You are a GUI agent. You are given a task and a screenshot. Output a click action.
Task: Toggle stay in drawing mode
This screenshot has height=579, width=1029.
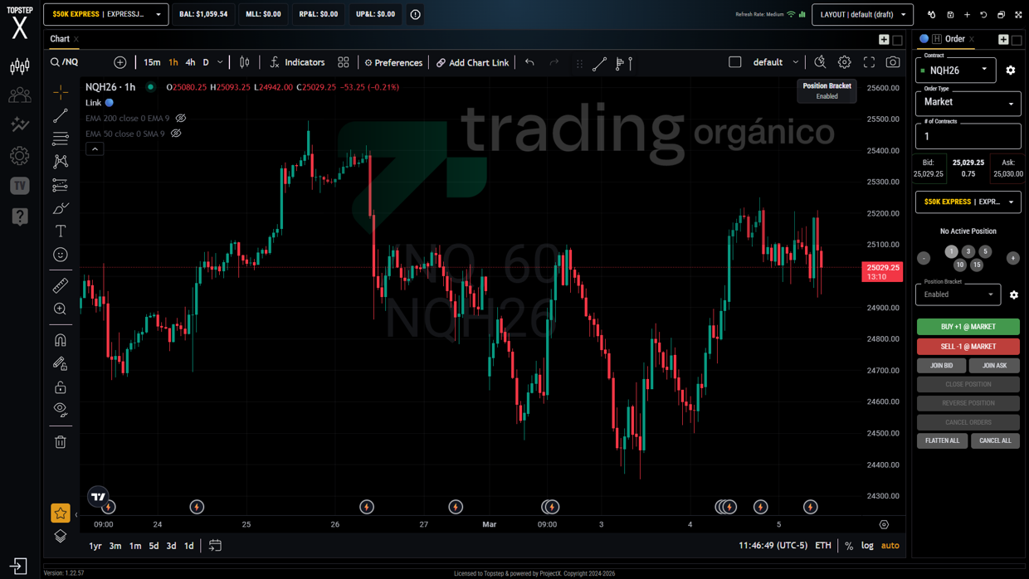[61, 363]
